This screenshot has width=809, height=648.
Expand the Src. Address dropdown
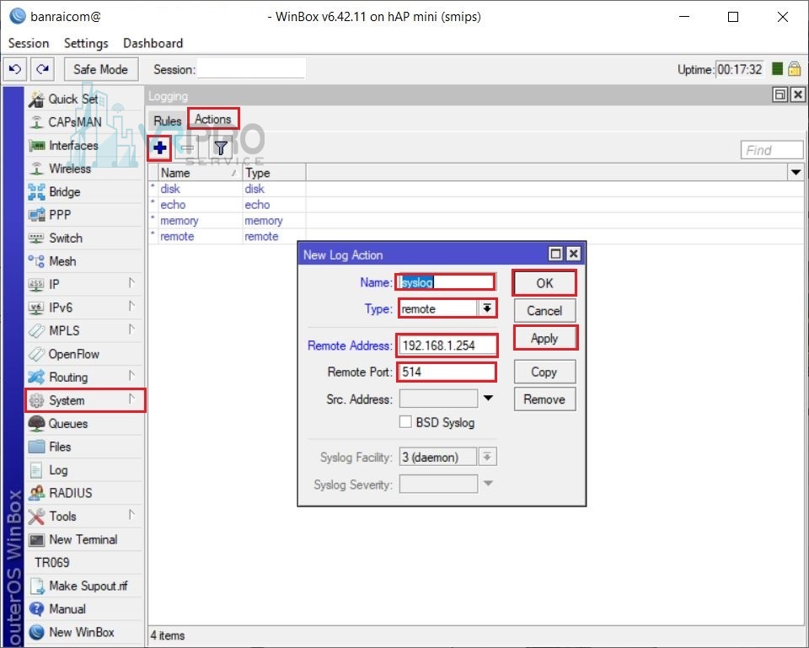point(487,398)
